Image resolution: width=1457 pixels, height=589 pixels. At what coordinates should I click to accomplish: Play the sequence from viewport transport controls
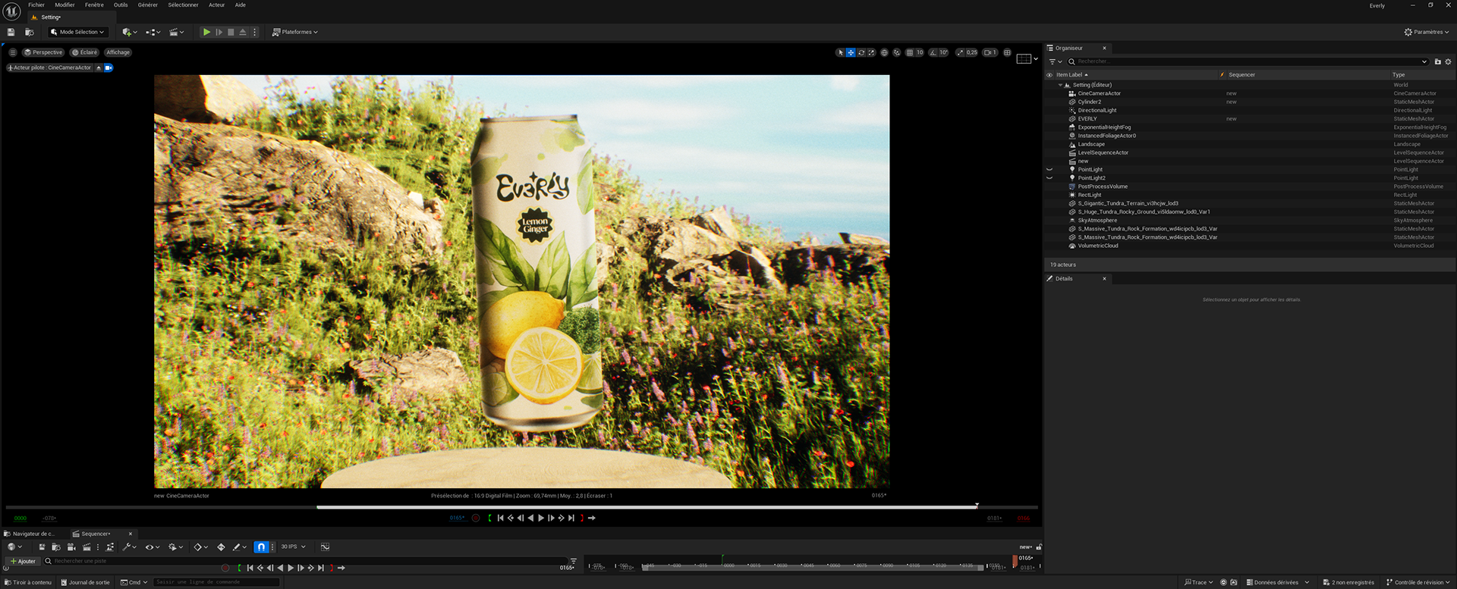click(540, 518)
